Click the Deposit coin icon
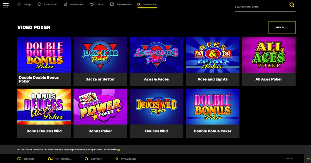Viewport: 311px width, 163px height. point(19,159)
